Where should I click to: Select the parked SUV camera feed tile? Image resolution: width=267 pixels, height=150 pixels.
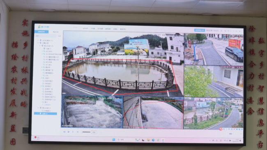click(214, 49)
